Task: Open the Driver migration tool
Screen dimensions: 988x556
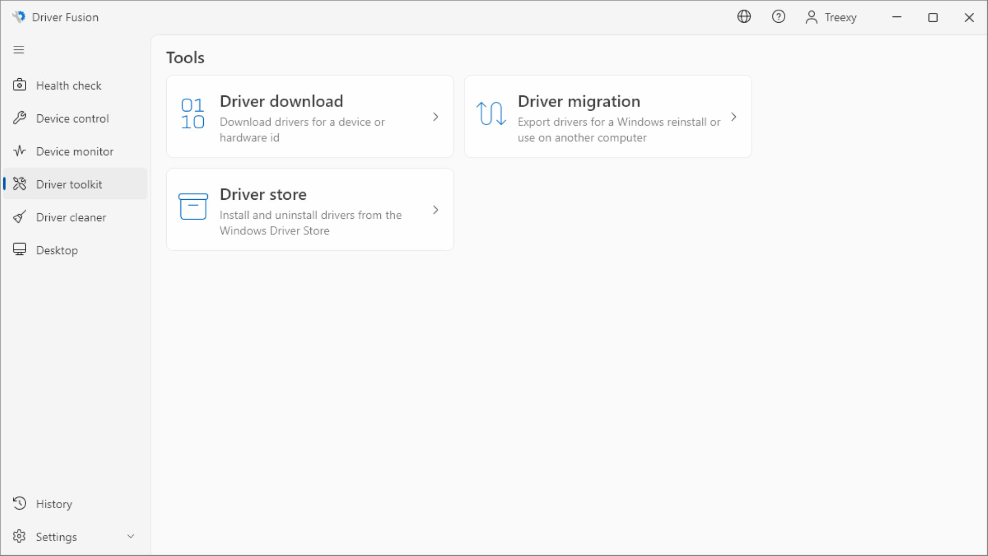Action: click(607, 116)
